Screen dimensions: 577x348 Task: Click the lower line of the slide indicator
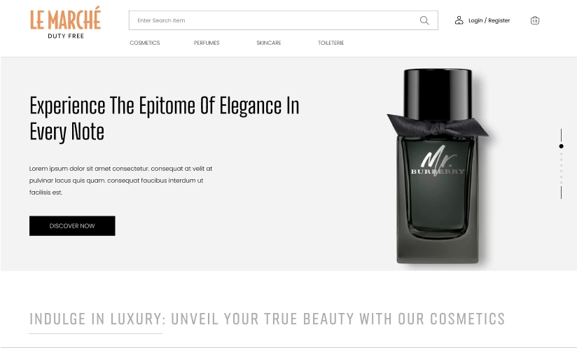[x=561, y=193]
